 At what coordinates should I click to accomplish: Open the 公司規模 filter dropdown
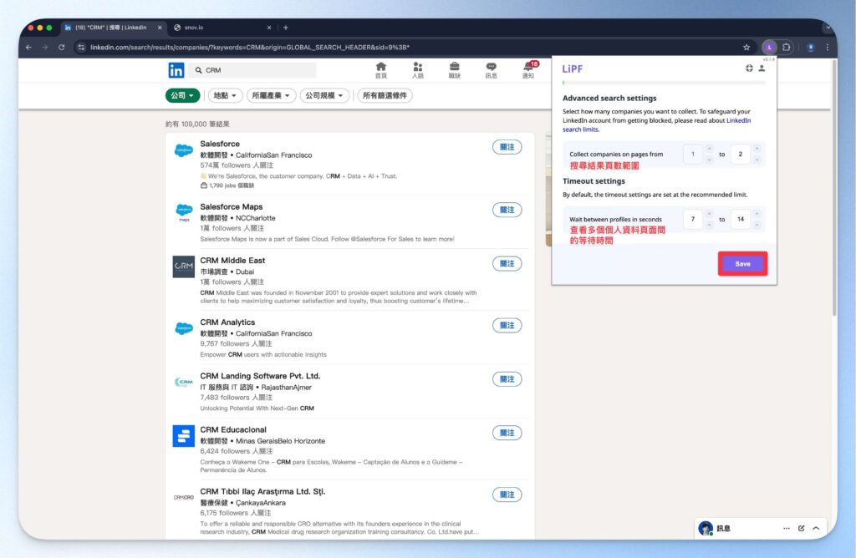coord(324,95)
